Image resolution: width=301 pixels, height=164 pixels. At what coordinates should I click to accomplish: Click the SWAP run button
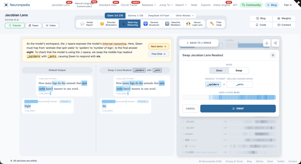[238, 109]
